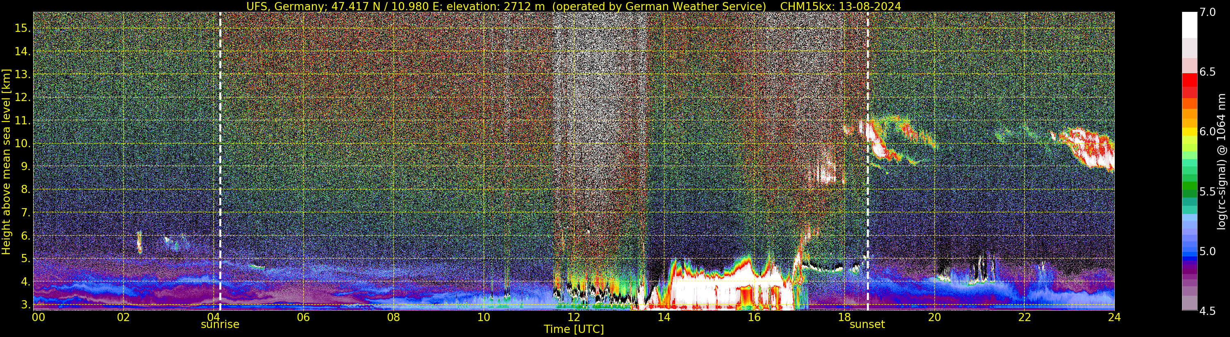Image resolution: width=1230 pixels, height=337 pixels.
Task: Click the "16" time axis tick label
Action: 754,317
